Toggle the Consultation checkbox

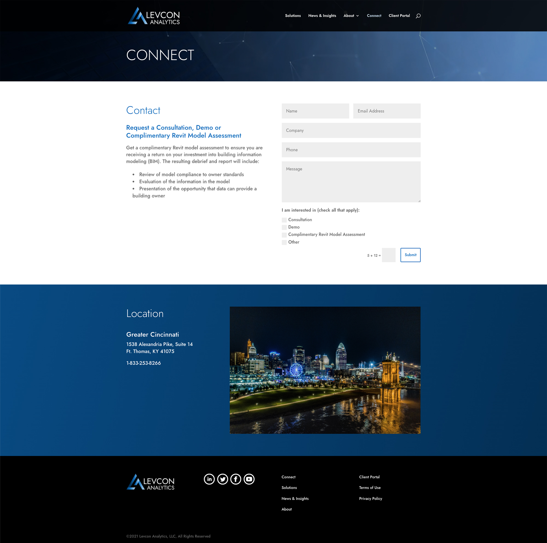(284, 219)
